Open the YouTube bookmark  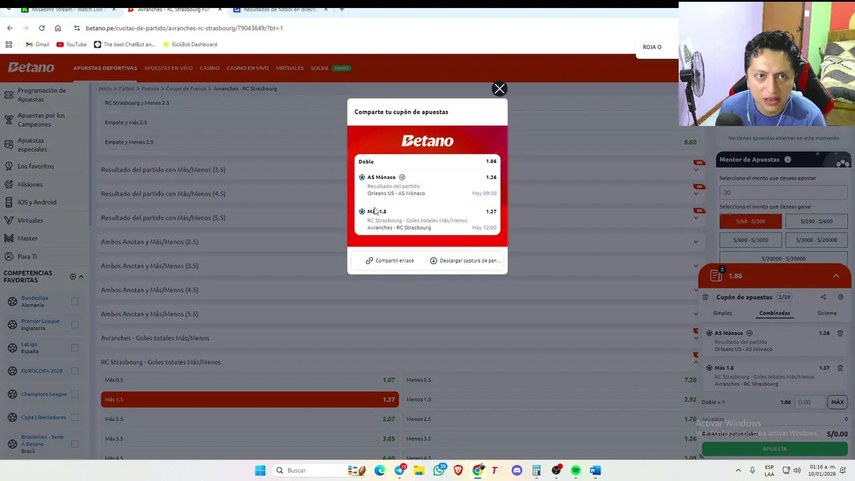coord(71,45)
